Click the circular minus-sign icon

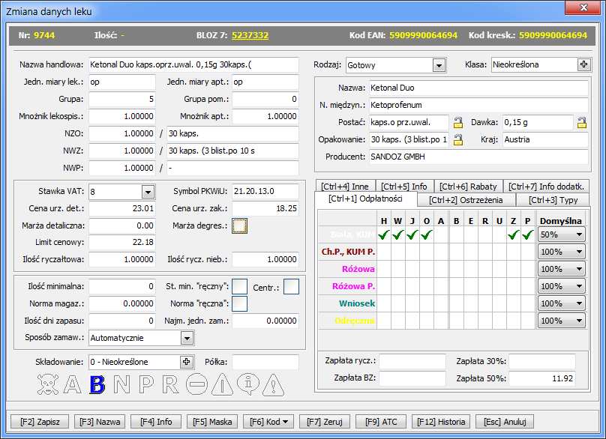point(196,384)
